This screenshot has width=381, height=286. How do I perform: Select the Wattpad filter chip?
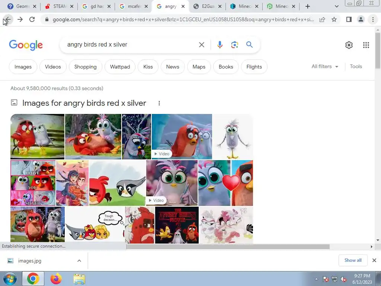[120, 67]
